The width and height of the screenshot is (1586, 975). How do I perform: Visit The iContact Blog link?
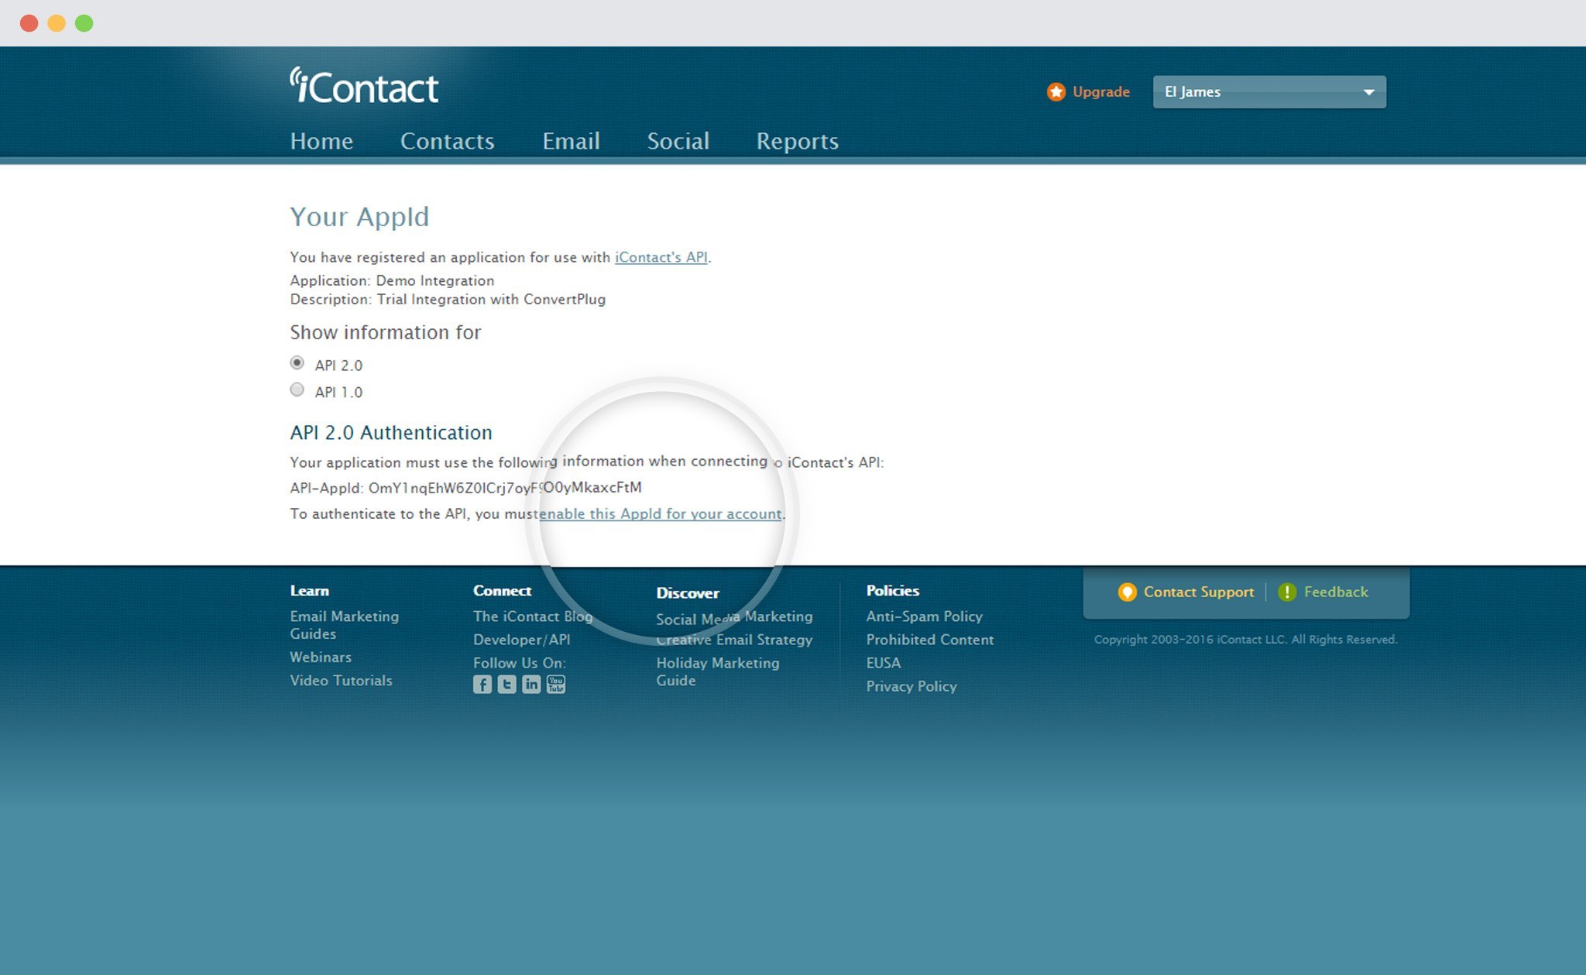pyautogui.click(x=533, y=616)
